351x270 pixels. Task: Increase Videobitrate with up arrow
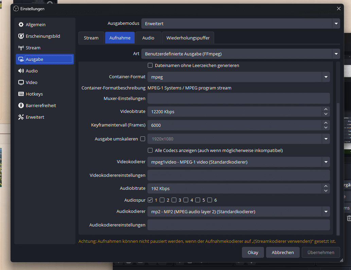[x=326, y=109]
